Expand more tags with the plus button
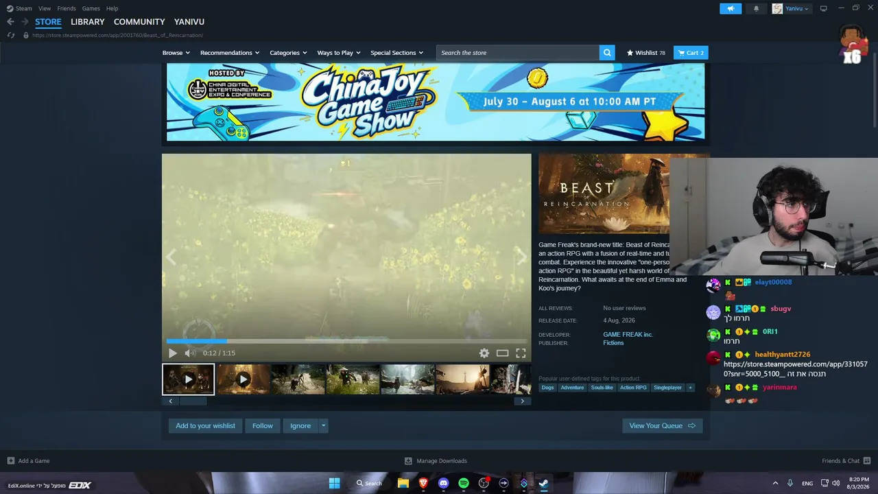 pyautogui.click(x=690, y=388)
